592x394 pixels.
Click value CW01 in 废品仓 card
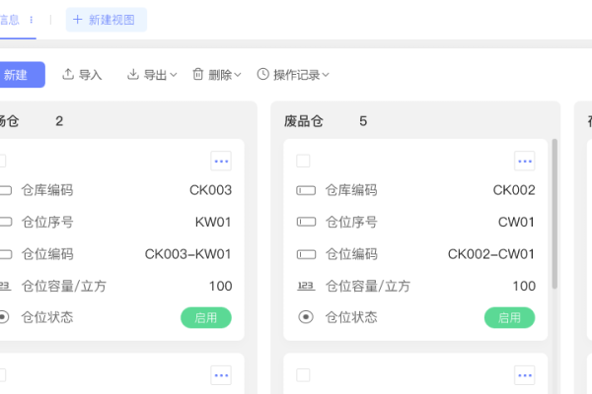pos(516,222)
